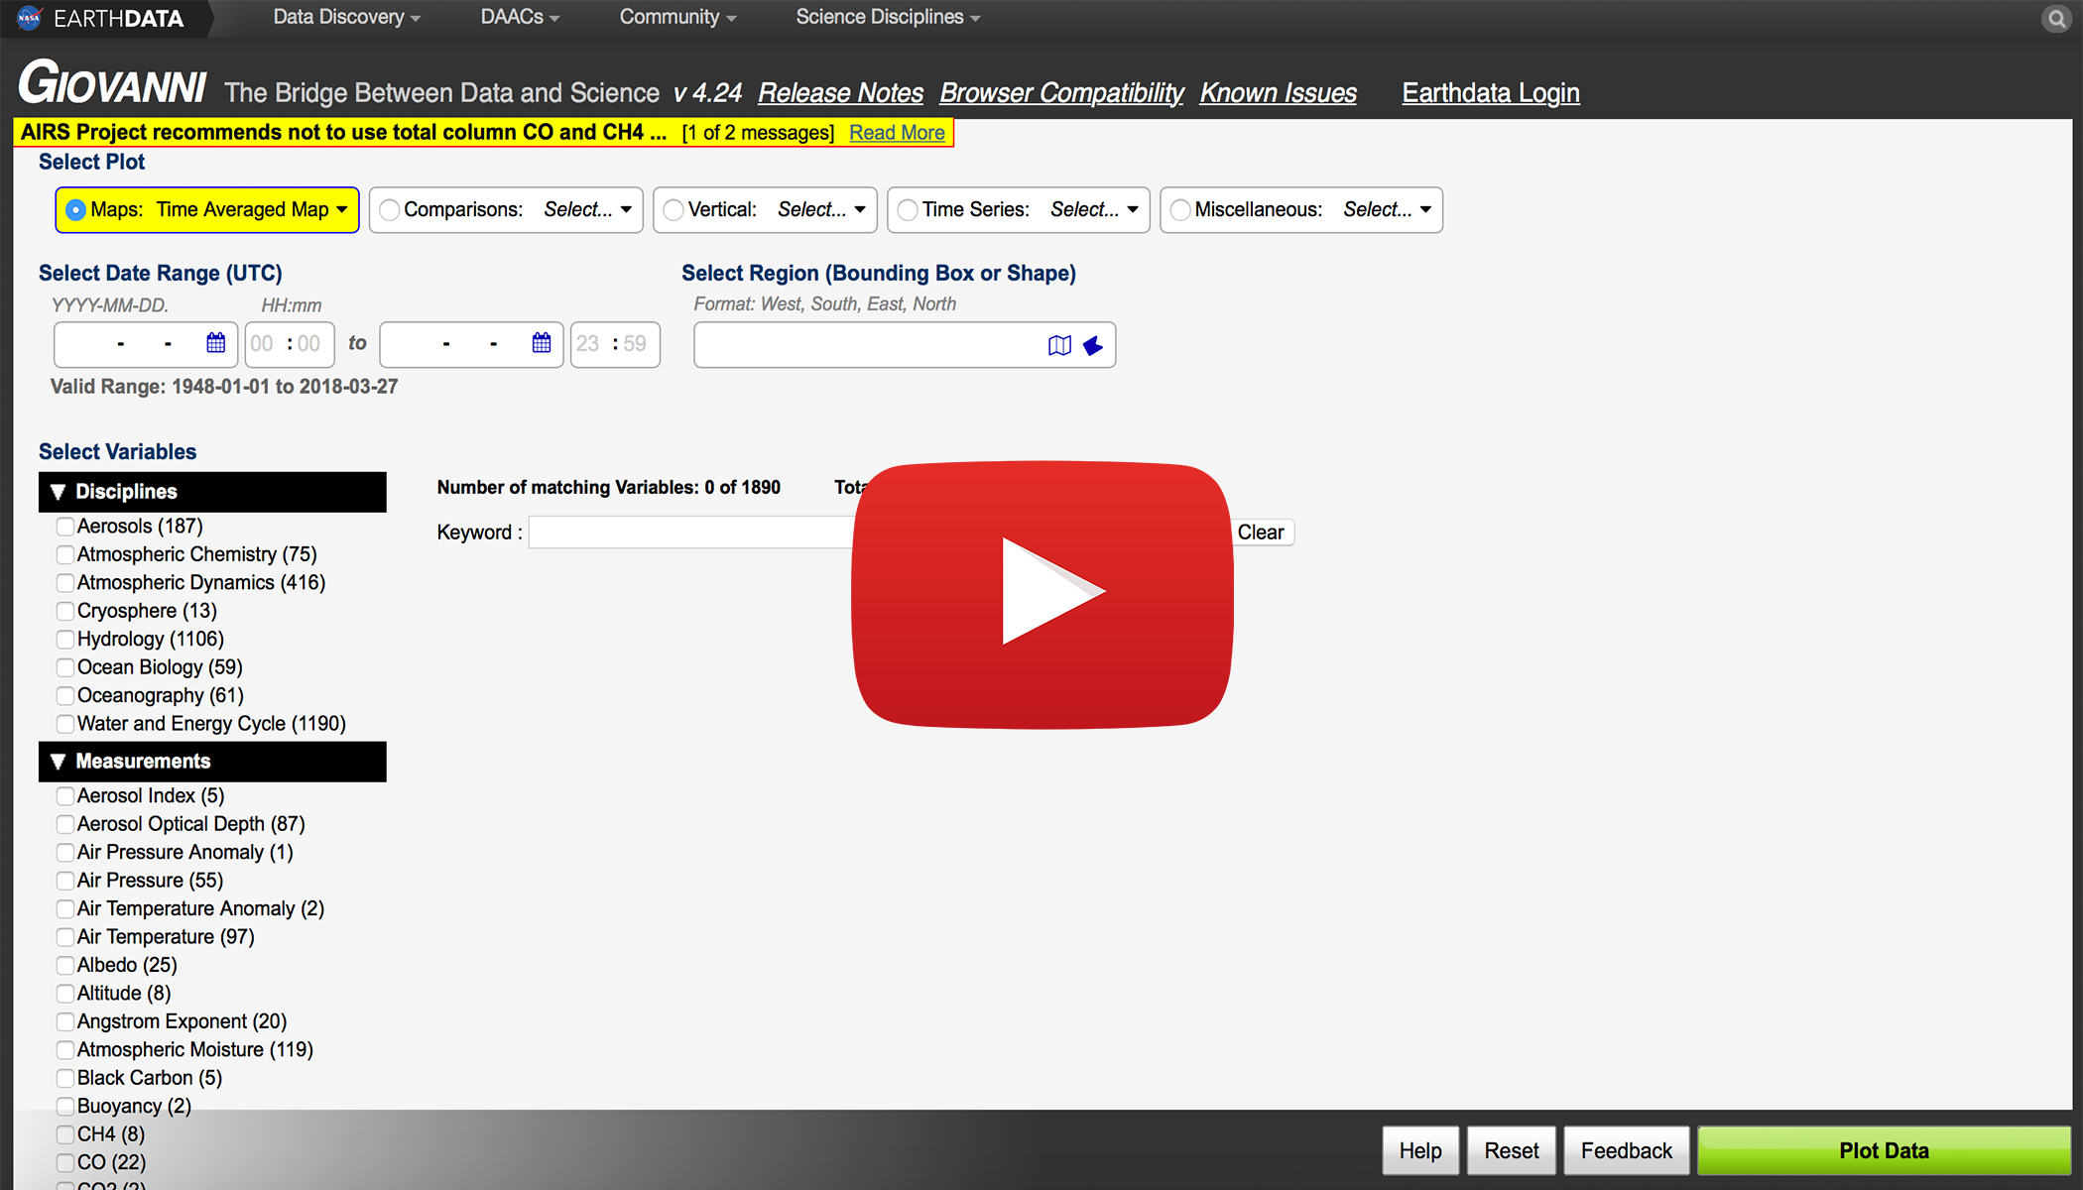
Task: Check the Air Pressure Anomaly checkbox
Action: pyautogui.click(x=65, y=853)
